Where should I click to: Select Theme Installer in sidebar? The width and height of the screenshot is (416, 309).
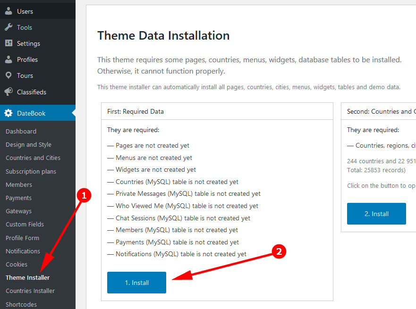[27, 277]
